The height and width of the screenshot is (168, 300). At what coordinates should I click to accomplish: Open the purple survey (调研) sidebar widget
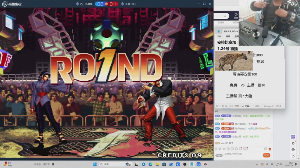pyautogui.click(x=293, y=137)
